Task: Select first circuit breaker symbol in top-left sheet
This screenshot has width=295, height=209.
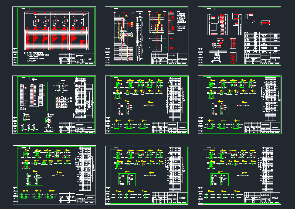Action: pyautogui.click(x=35, y=22)
